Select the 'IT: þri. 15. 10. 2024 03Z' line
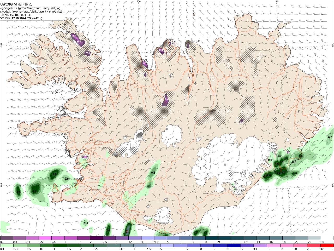The width and height of the screenshot is (334, 251). pos(16,15)
